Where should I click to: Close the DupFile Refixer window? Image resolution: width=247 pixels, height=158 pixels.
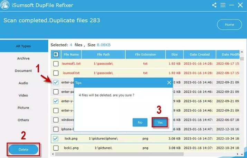240,5
